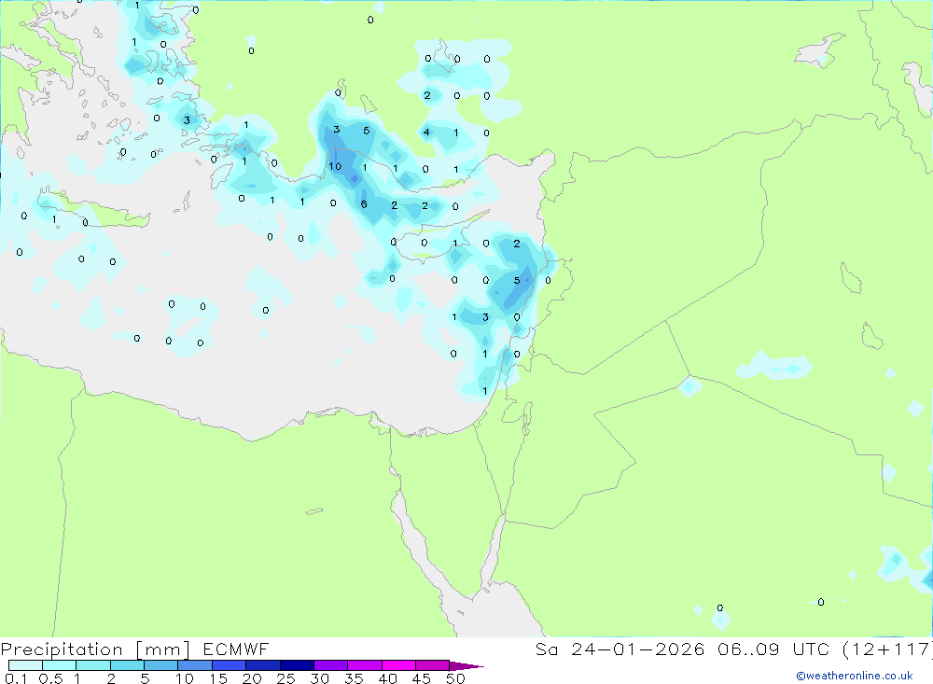The image size is (933, 684).
Task: Click the '6' precipitation value on the map
Action: pyautogui.click(x=364, y=204)
